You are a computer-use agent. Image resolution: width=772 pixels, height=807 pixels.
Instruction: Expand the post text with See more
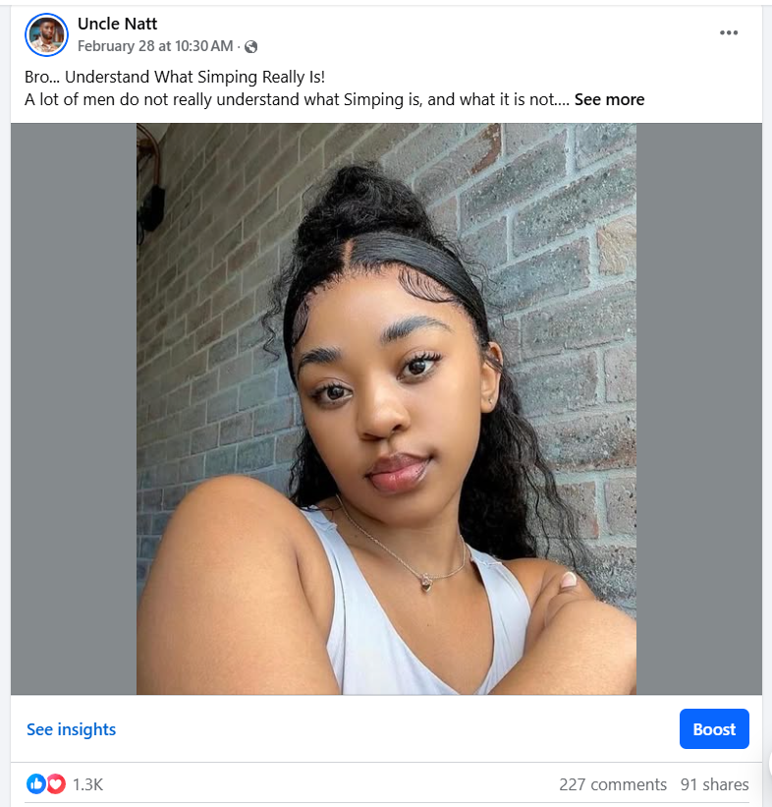coord(609,99)
